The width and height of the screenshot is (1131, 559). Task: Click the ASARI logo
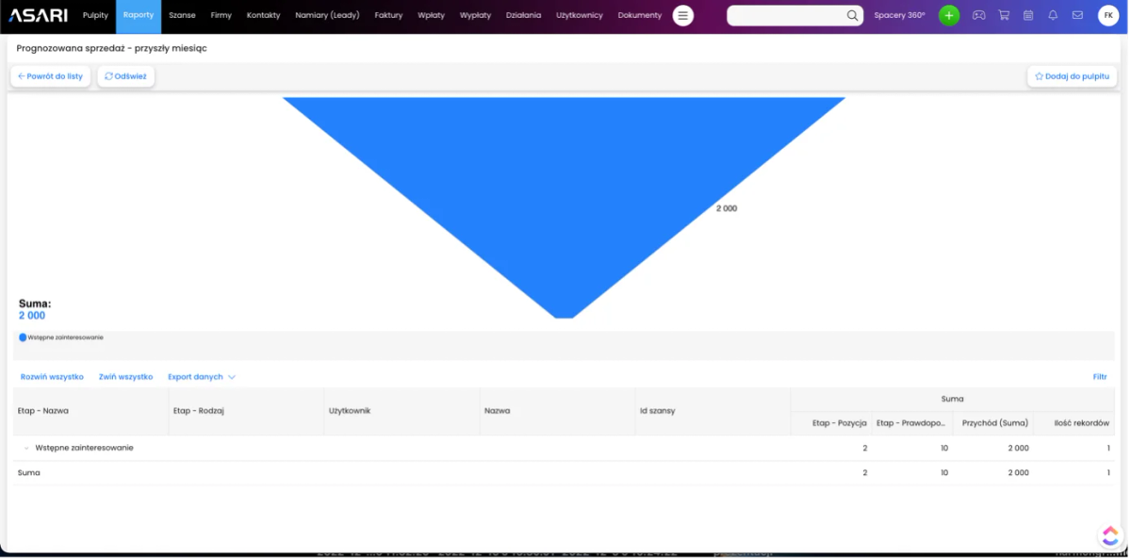(x=39, y=15)
